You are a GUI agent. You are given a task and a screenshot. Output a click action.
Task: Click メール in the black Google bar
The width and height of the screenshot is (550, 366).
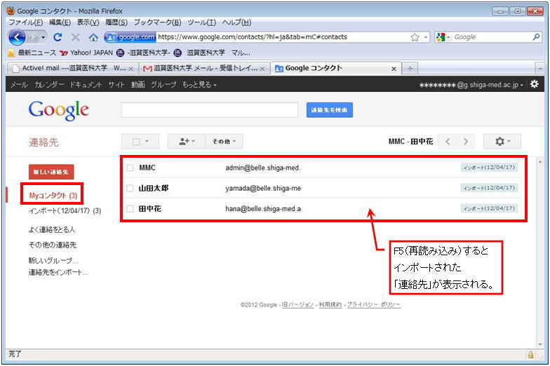point(19,84)
